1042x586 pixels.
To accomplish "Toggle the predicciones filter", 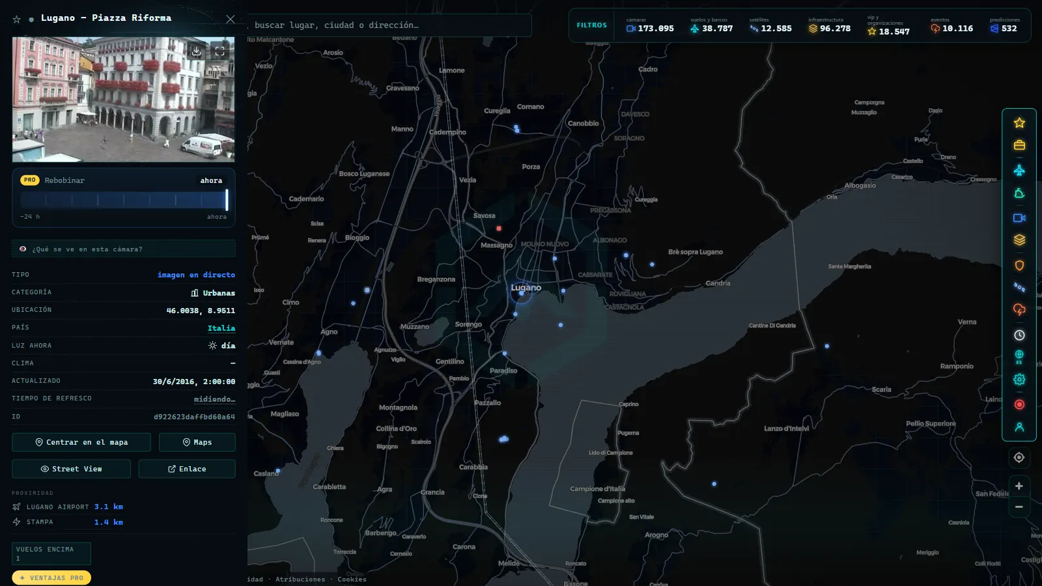I will [1004, 25].
